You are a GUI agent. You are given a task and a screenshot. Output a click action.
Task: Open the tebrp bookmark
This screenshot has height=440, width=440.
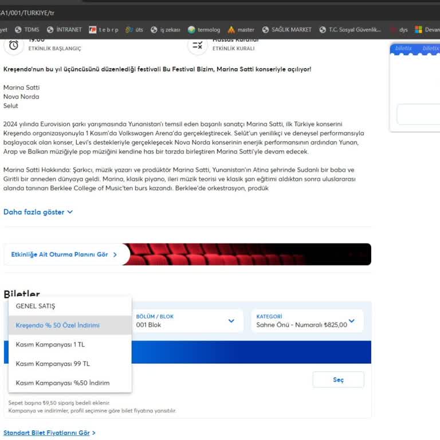tap(103, 30)
